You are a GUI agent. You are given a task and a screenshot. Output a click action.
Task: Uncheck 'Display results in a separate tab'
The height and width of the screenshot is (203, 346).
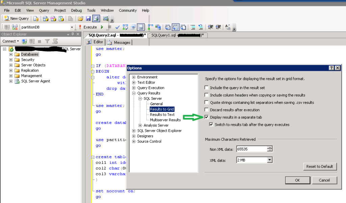(x=206, y=117)
